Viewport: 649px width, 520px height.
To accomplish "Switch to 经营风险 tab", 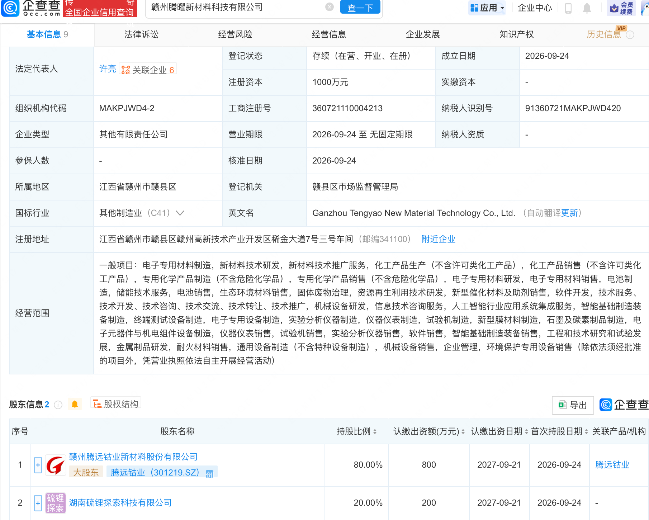I will pyautogui.click(x=235, y=34).
